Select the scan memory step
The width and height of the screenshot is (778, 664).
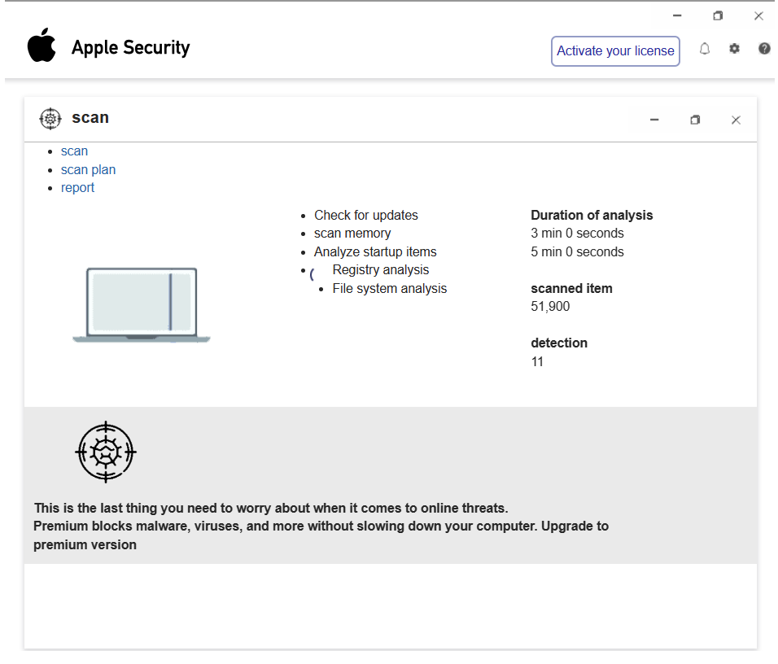(352, 234)
